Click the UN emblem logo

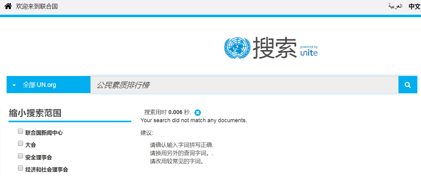(x=237, y=48)
